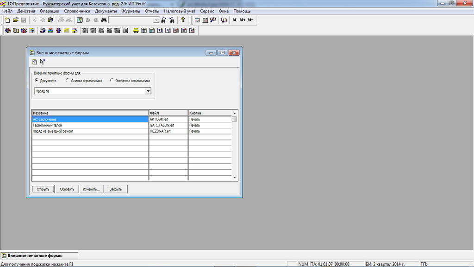The image size is (474, 267).
Task: Expand the toolbar search text dropdown
Action: tap(156, 20)
